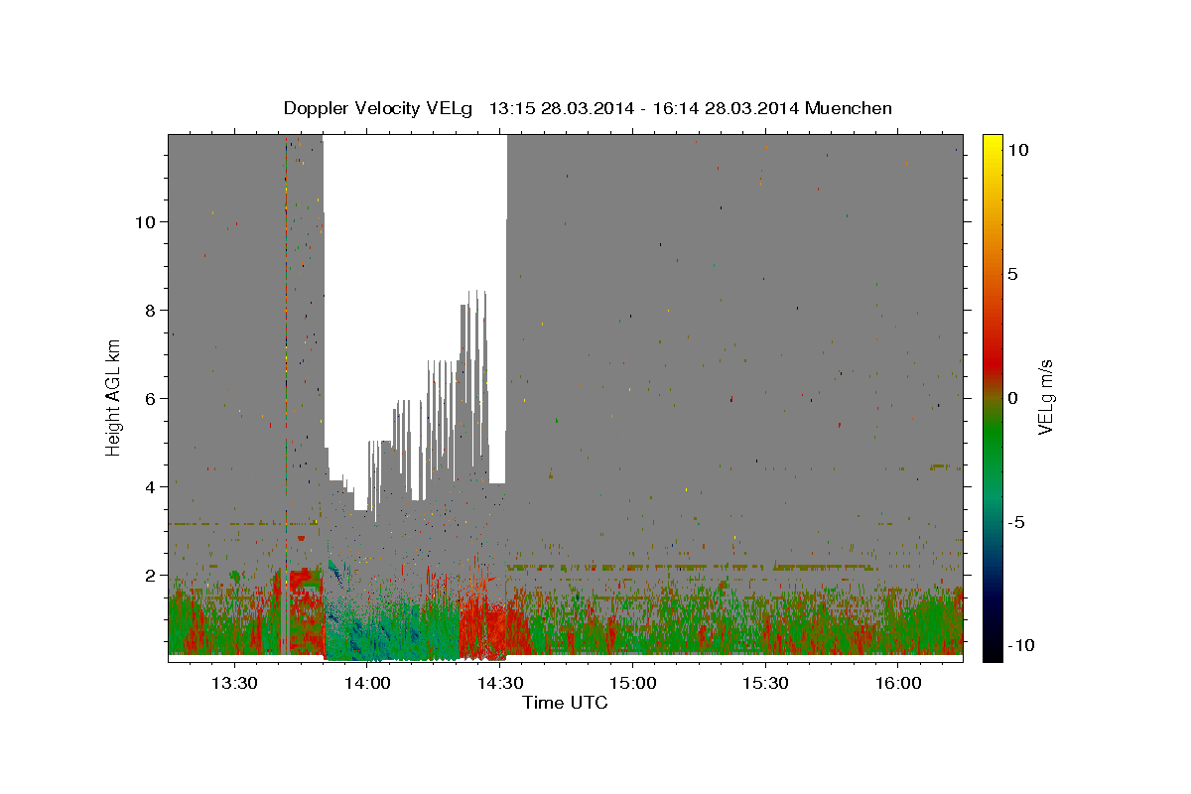Click the 15:00 time tick label

632,683
